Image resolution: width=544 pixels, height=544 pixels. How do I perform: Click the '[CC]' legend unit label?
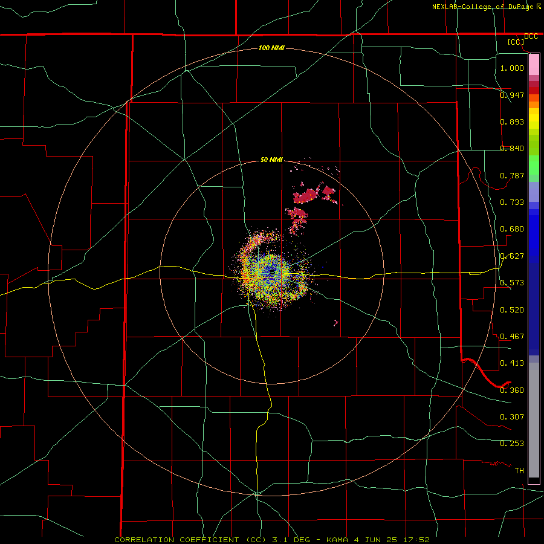[x=516, y=42]
